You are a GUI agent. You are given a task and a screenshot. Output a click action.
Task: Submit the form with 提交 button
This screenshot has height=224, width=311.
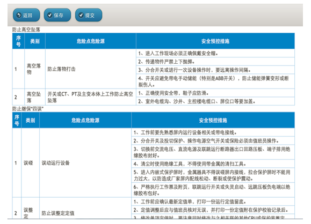pos(89,15)
